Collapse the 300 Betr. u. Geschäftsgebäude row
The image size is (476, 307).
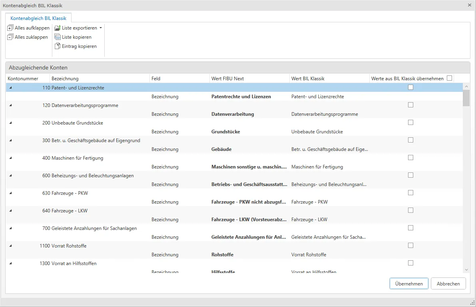[11, 141]
